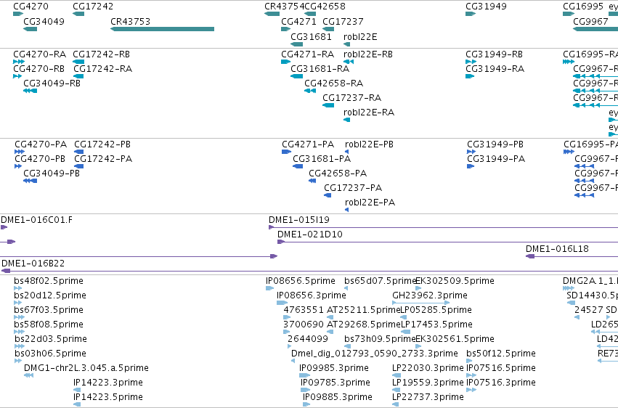Click transcript CG42658-RA glyph
Screen dimensions: 618x408
[x=310, y=91]
